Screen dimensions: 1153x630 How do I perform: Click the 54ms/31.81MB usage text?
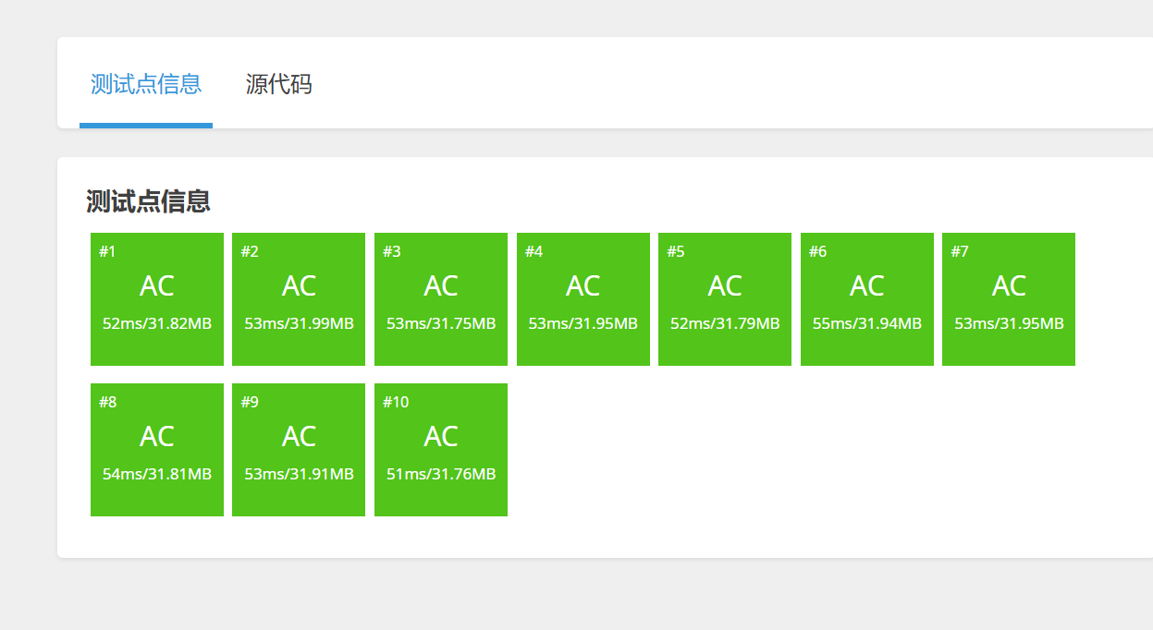tap(157, 474)
